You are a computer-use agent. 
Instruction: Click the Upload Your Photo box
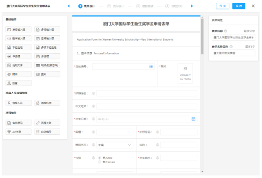[185, 74]
